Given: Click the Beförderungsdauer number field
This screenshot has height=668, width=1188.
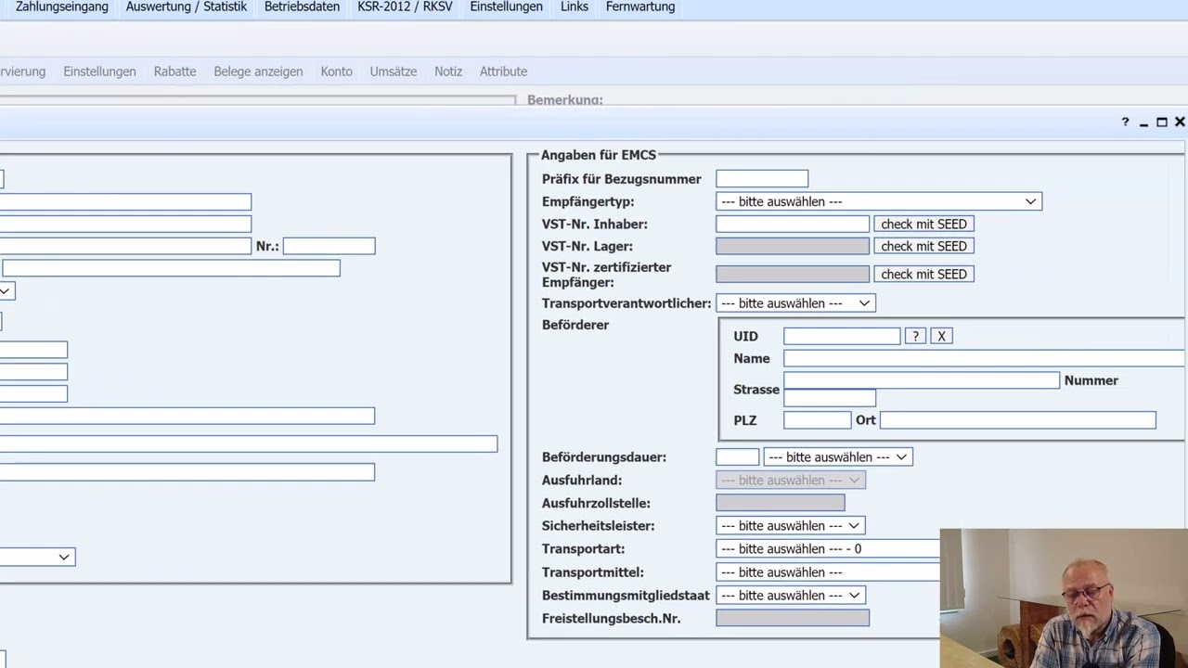Looking at the screenshot, I should coord(738,456).
